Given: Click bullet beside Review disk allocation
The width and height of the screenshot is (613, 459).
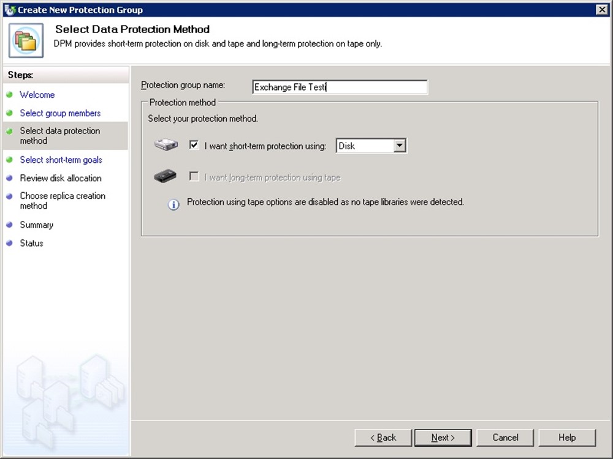Looking at the screenshot, I should (x=9, y=179).
